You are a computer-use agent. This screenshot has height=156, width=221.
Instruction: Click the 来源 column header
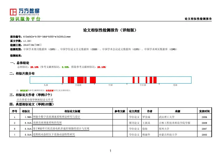coord(177,111)
